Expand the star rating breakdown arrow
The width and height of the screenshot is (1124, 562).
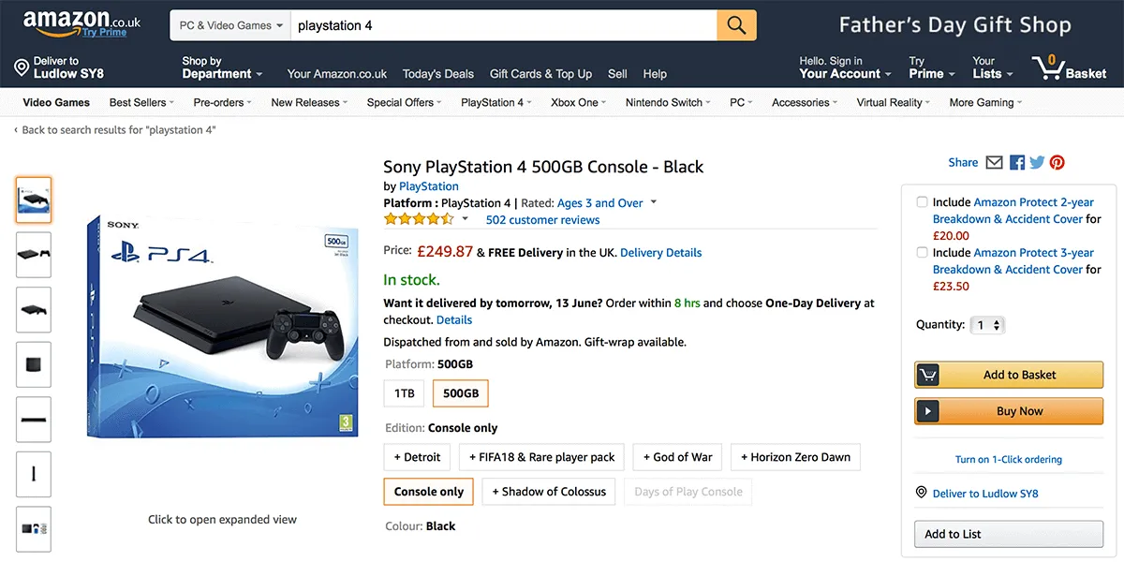coord(465,219)
